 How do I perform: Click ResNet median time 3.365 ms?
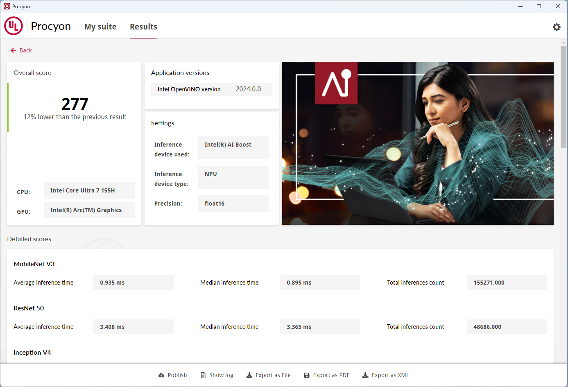[x=320, y=327]
